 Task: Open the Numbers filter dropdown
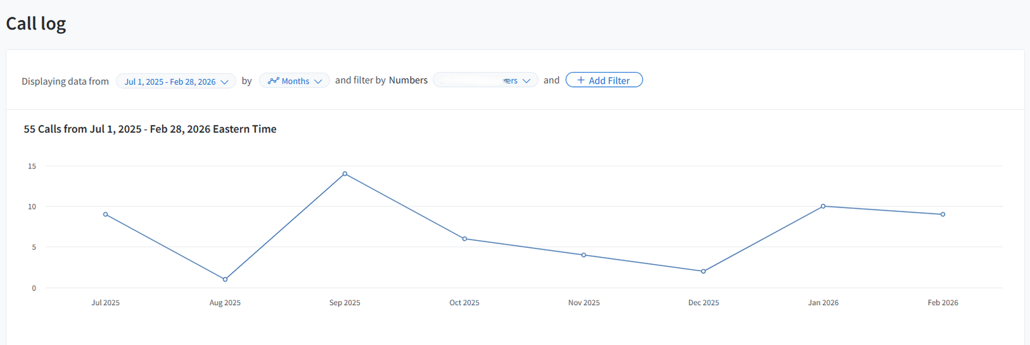tap(485, 80)
